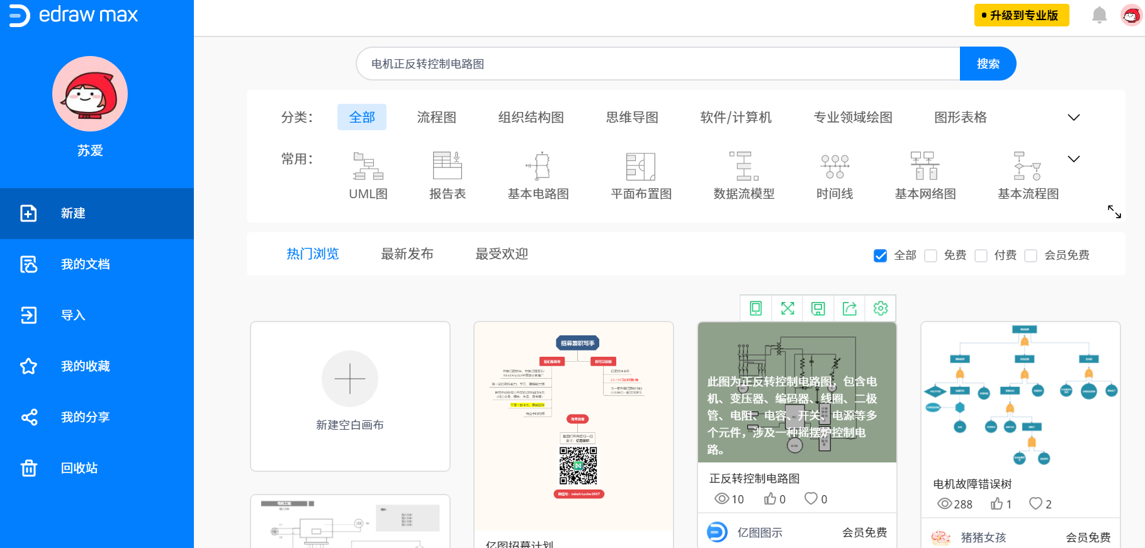Check the 免费 filter checkbox
The image size is (1145, 548).
click(930, 255)
